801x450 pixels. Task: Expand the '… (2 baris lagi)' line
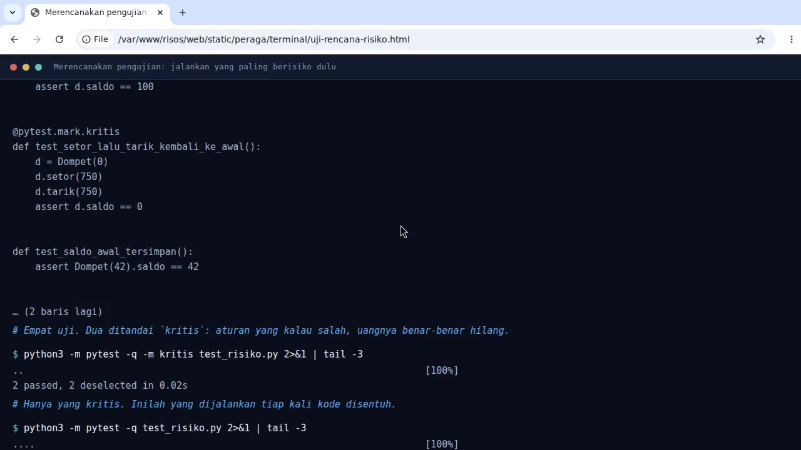pos(58,312)
